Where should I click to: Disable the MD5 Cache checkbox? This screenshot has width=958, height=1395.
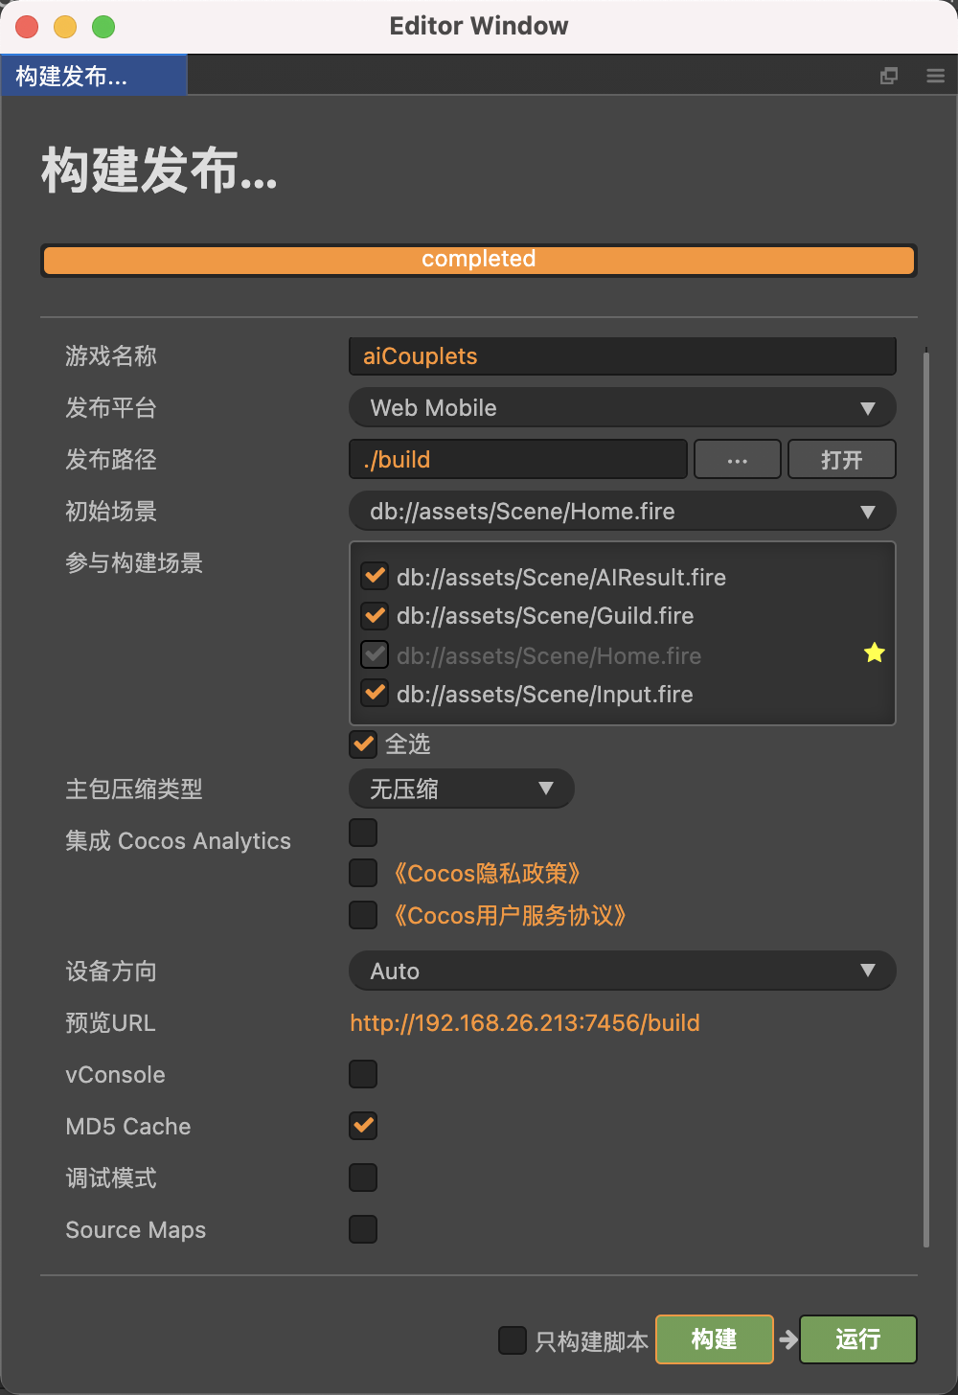click(x=363, y=1126)
